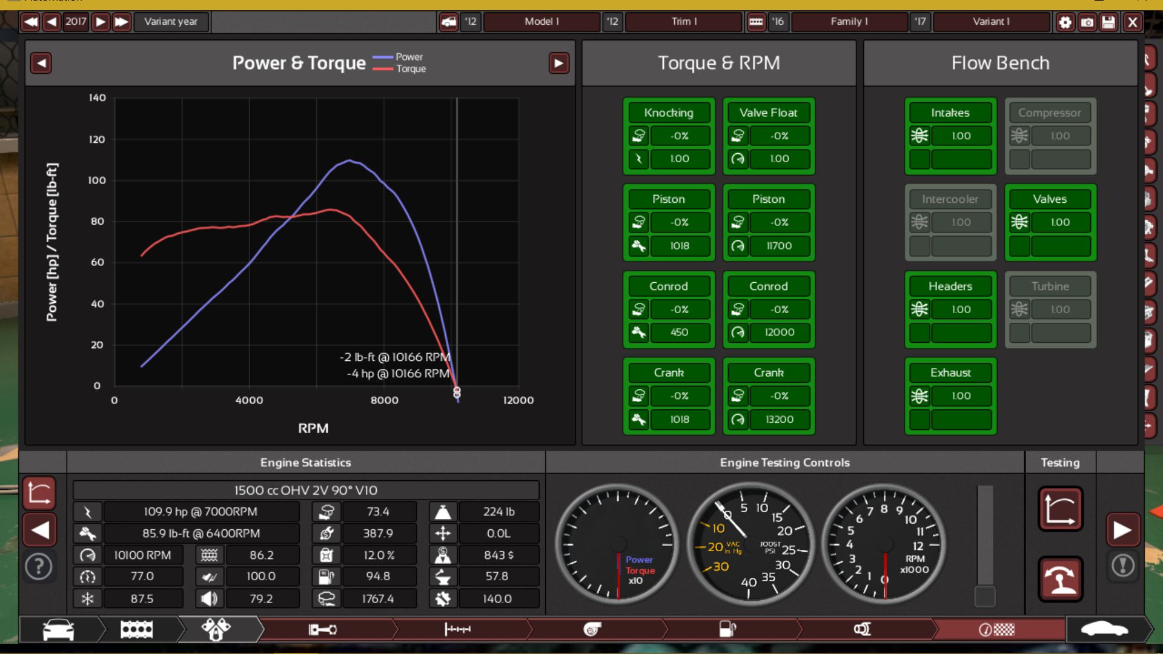Go to the next step using the red arrow button
The height and width of the screenshot is (654, 1163).
point(1122,530)
